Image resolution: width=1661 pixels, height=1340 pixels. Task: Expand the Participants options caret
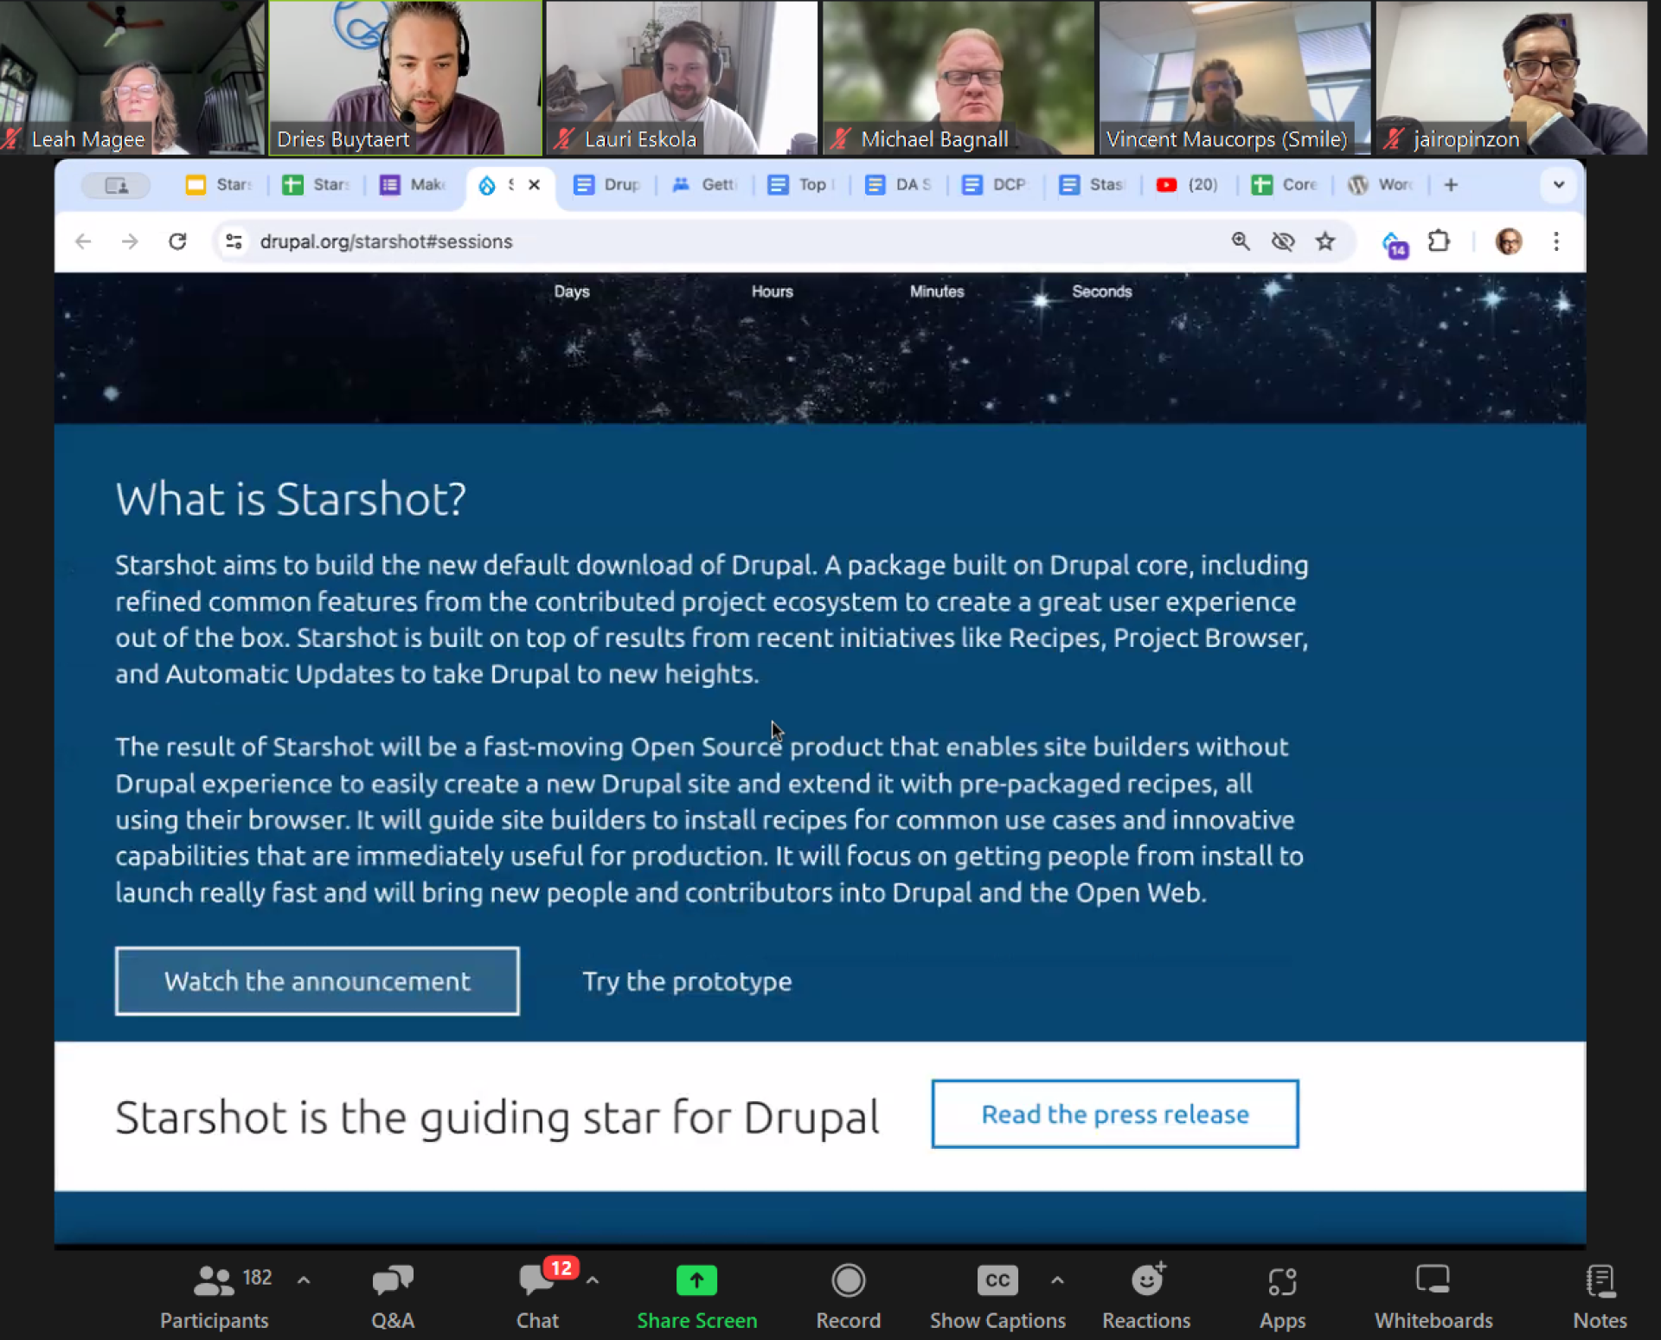click(x=304, y=1279)
